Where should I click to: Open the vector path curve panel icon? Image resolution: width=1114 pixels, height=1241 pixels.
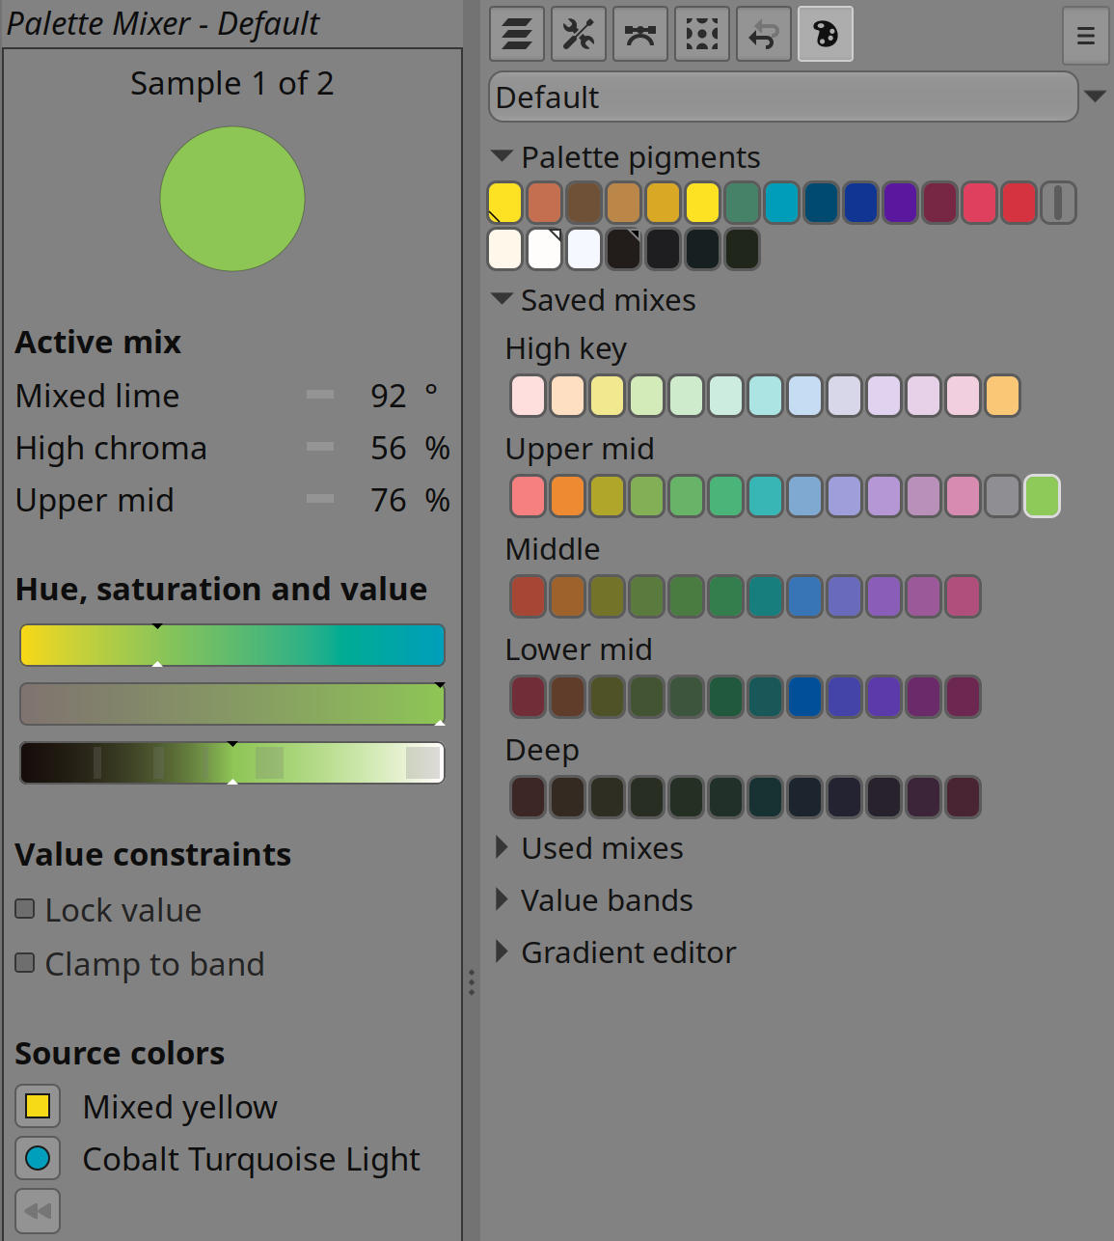coord(640,35)
